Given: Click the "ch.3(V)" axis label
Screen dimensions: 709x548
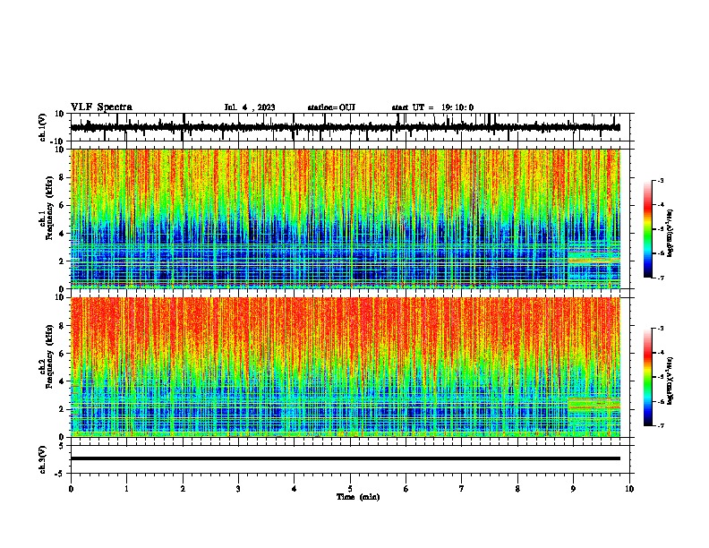Looking at the screenshot, I should [43, 459].
